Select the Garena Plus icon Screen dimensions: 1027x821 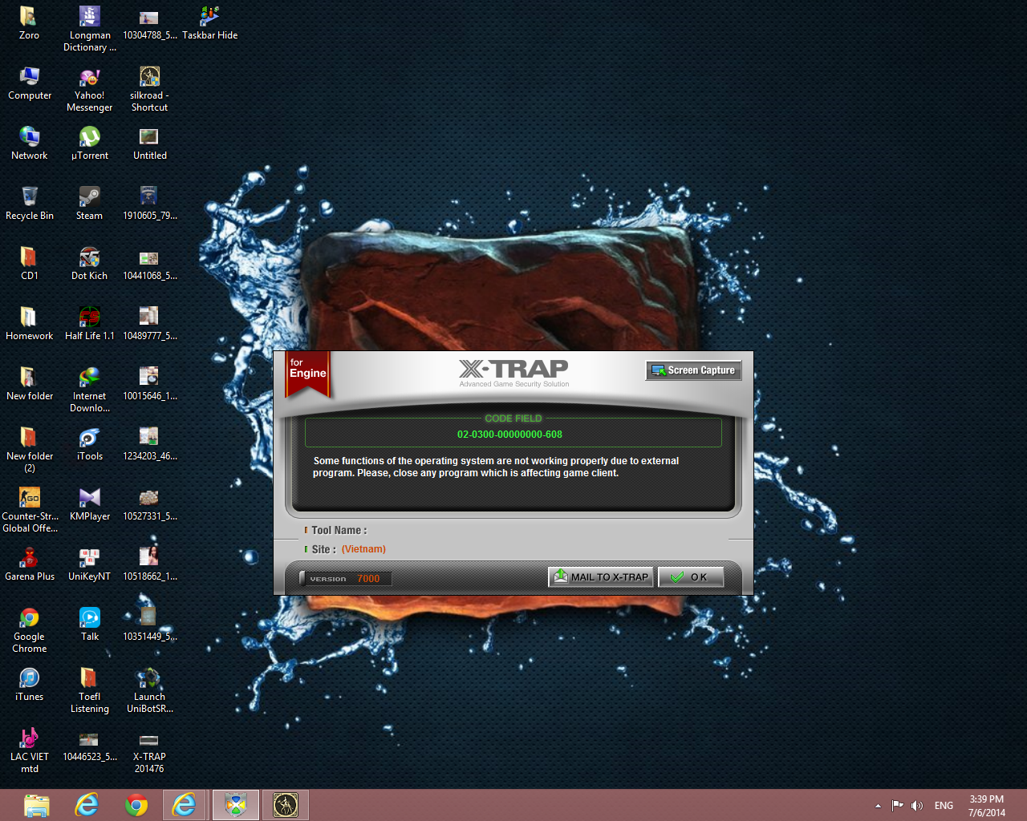[30, 564]
